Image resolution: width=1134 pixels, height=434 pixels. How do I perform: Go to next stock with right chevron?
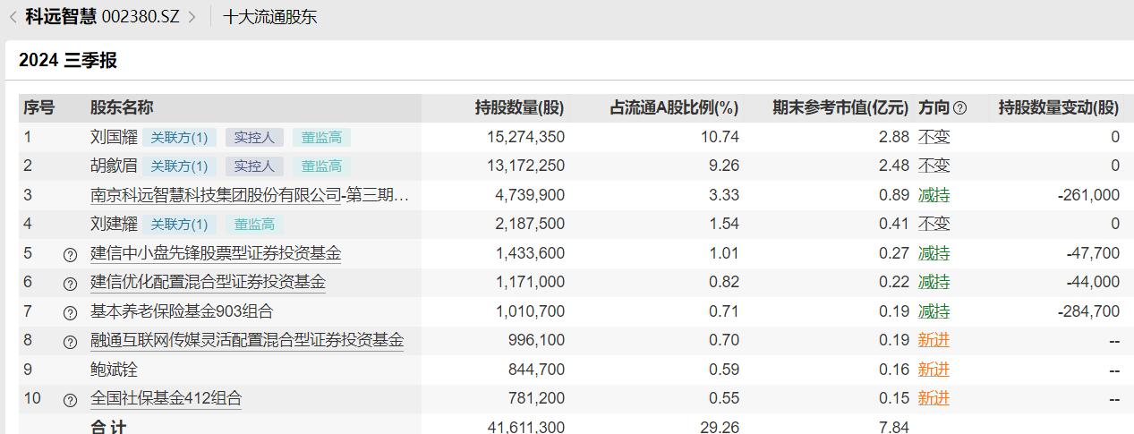pos(192,17)
